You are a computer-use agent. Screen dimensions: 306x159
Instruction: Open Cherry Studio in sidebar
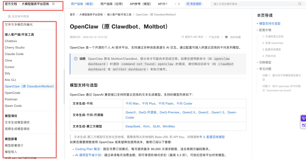pos(15,47)
